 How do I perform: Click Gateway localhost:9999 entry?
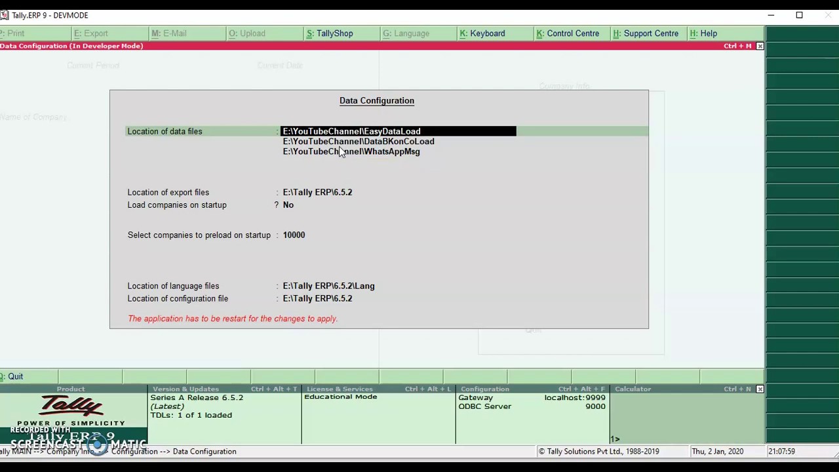pos(532,398)
